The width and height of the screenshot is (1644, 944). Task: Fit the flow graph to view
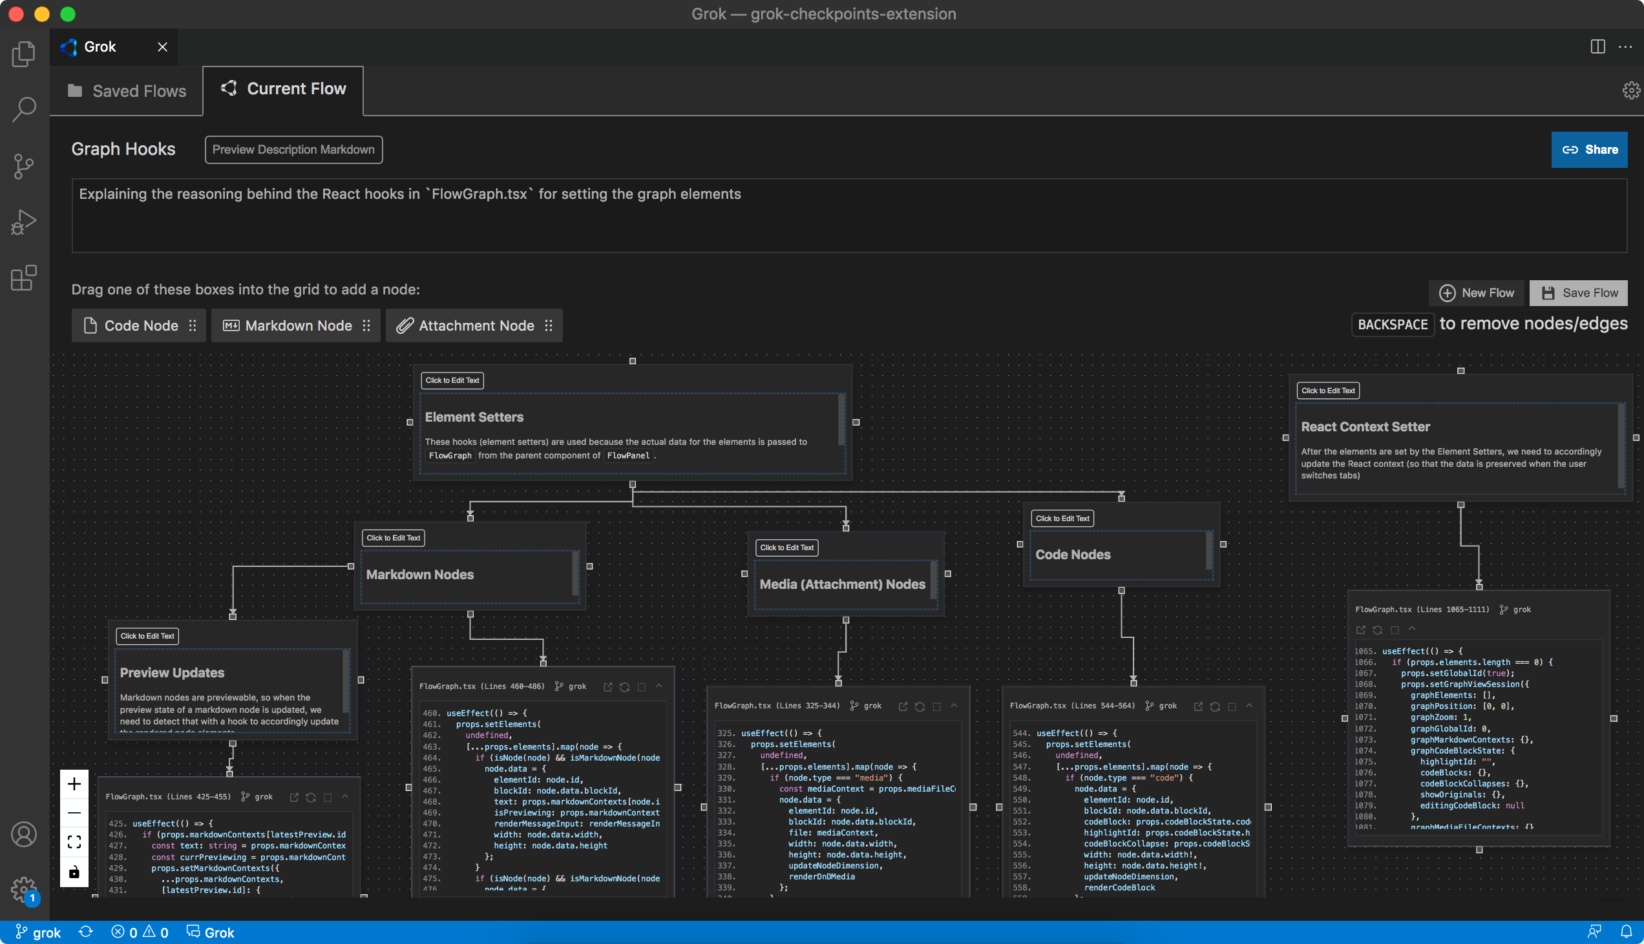pos(74,842)
